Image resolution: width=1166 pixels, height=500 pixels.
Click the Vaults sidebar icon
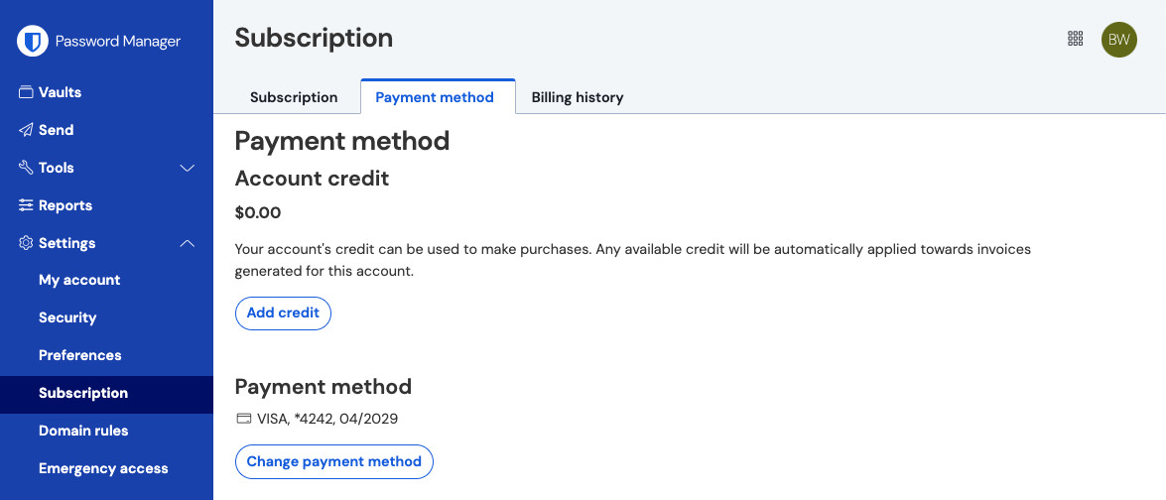click(27, 92)
